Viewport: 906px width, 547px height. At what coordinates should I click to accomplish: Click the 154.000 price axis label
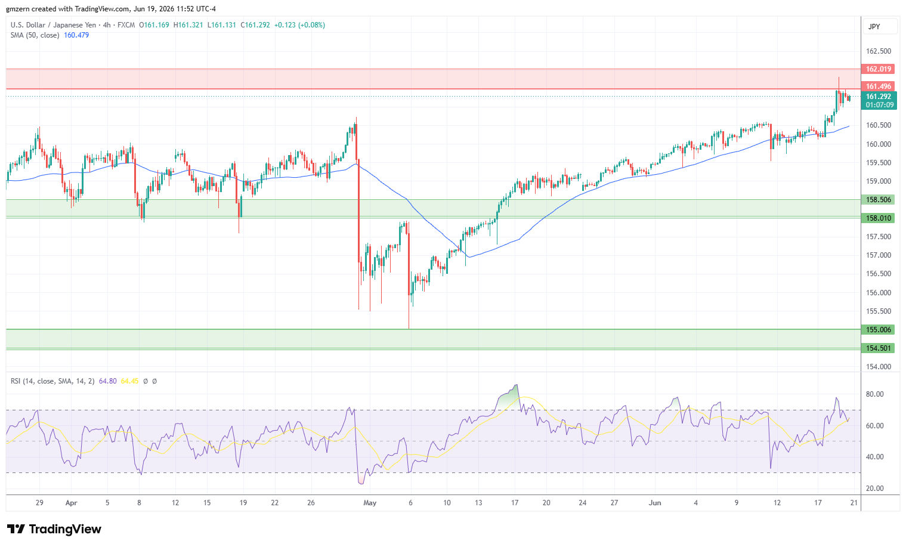pyautogui.click(x=879, y=367)
